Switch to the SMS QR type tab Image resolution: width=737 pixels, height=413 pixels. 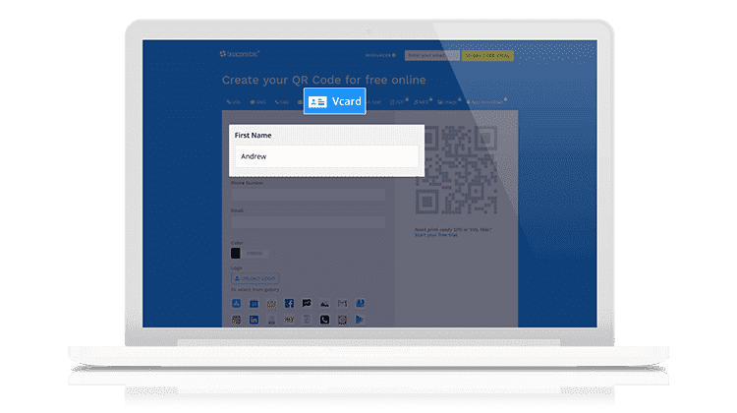[258, 102]
